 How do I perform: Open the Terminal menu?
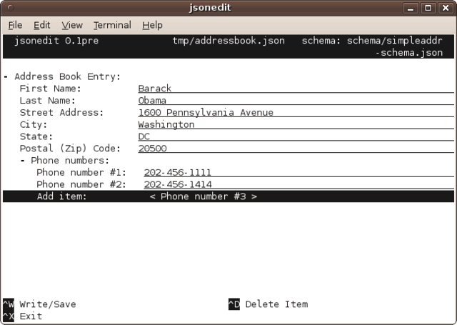pyautogui.click(x=112, y=25)
